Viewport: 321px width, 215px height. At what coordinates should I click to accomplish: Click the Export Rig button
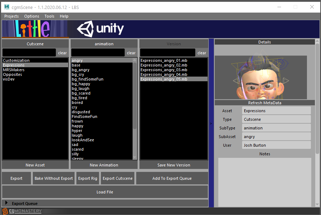pyautogui.click(x=88, y=178)
